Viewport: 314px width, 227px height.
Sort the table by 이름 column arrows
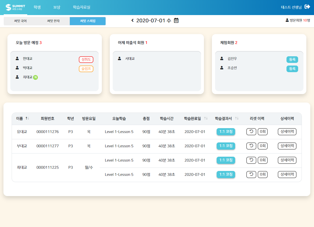point(28,118)
